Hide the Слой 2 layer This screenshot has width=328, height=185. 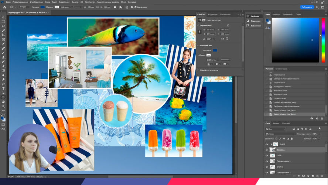[267, 155]
